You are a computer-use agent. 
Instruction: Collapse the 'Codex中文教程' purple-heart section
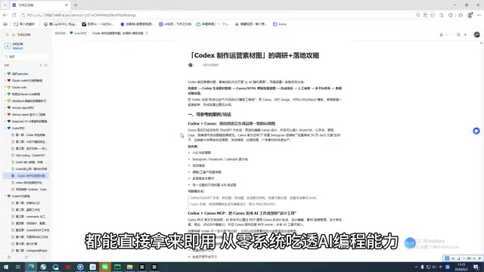(5, 196)
